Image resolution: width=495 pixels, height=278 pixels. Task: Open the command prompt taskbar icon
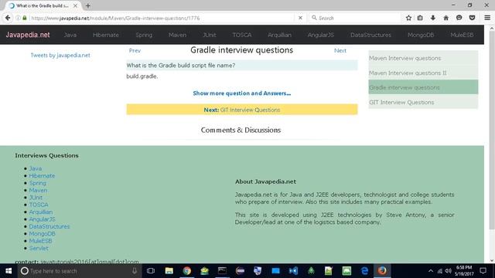[x=222, y=271]
